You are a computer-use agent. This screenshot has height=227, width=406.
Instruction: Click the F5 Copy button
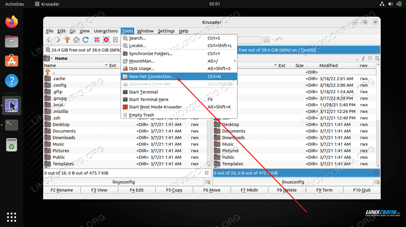(x=174, y=190)
